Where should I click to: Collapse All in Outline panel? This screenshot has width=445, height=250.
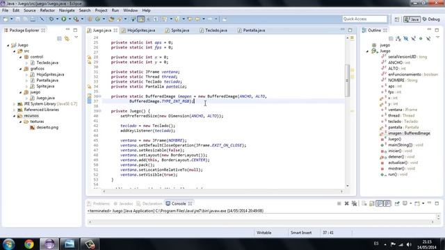391,38
